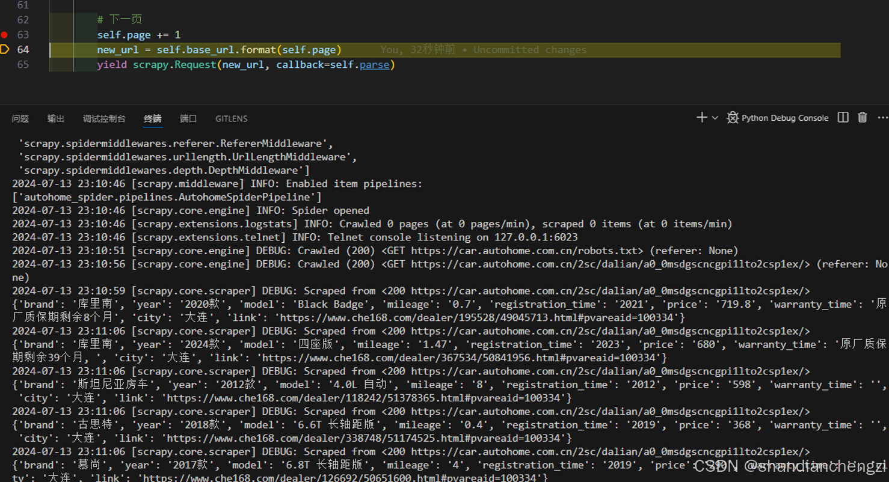This screenshot has height=482, width=889.
Task: Click the scraped item with brand '古思特'
Action: click(x=449, y=432)
